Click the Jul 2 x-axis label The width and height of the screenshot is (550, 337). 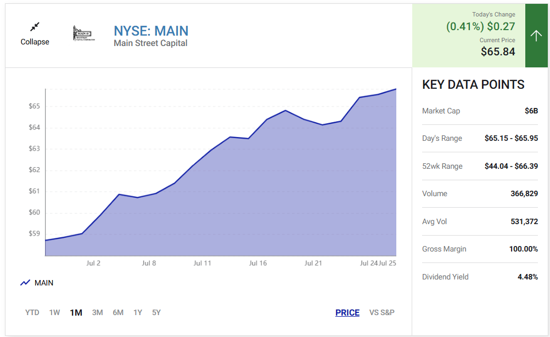pyautogui.click(x=93, y=263)
